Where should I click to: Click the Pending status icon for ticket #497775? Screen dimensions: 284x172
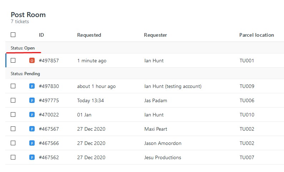32,100
